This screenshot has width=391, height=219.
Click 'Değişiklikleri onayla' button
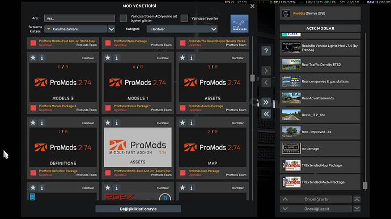tap(138, 209)
